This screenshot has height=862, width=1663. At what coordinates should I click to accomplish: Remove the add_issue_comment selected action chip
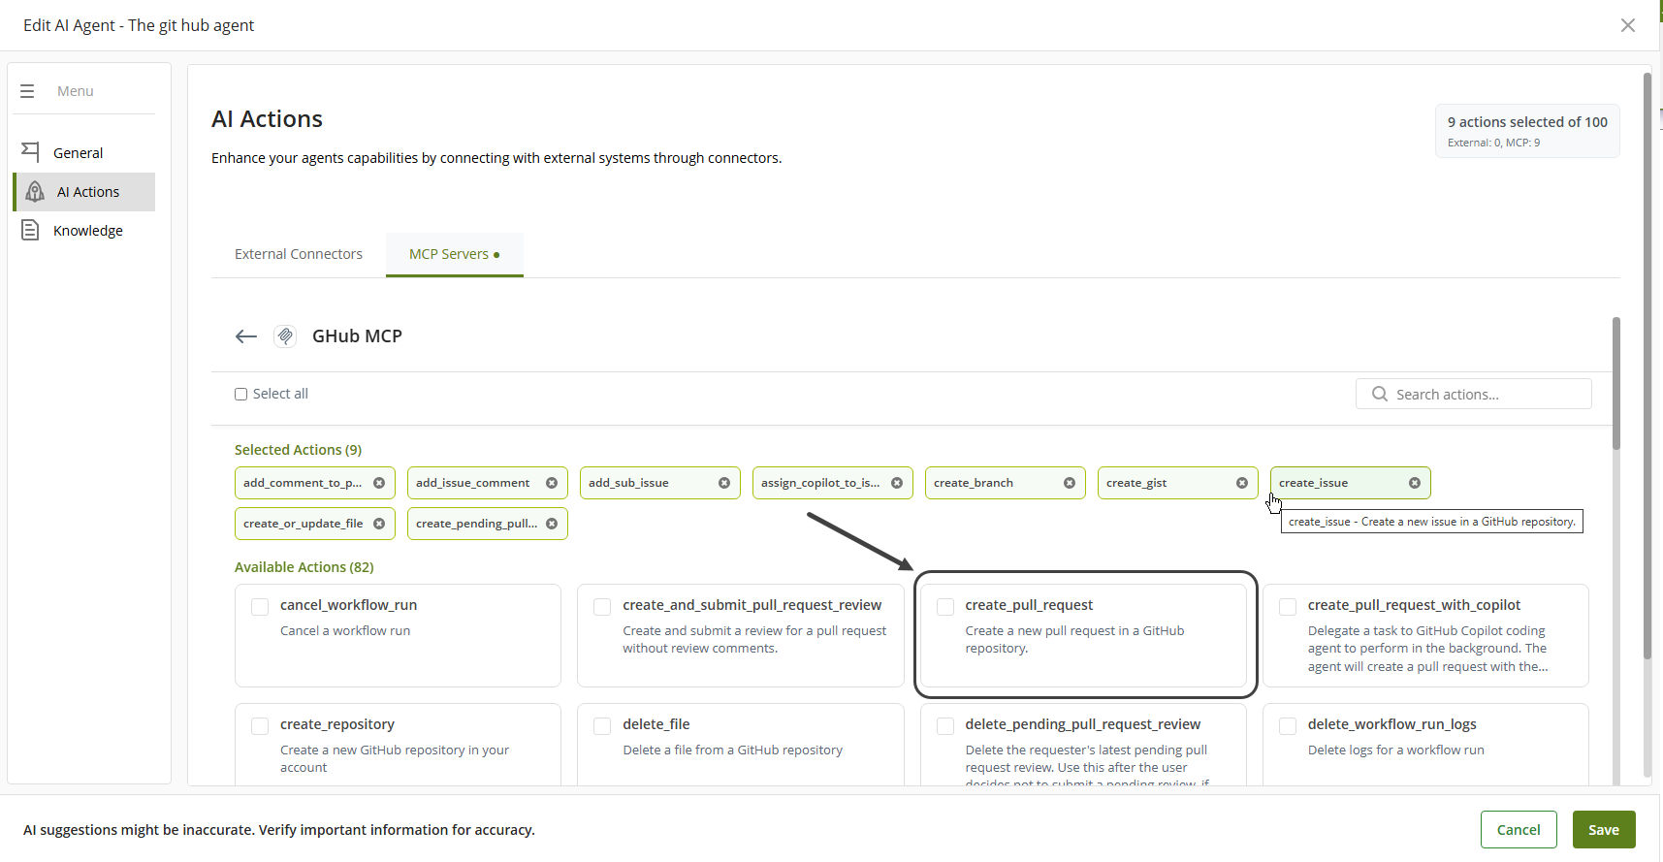pos(552,483)
